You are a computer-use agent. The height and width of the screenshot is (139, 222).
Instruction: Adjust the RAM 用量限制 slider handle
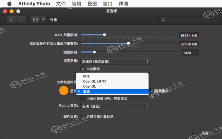click(104, 35)
